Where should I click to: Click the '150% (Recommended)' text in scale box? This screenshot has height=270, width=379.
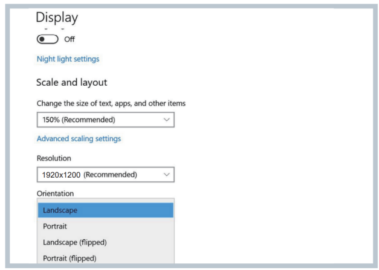pyautogui.click(x=79, y=120)
